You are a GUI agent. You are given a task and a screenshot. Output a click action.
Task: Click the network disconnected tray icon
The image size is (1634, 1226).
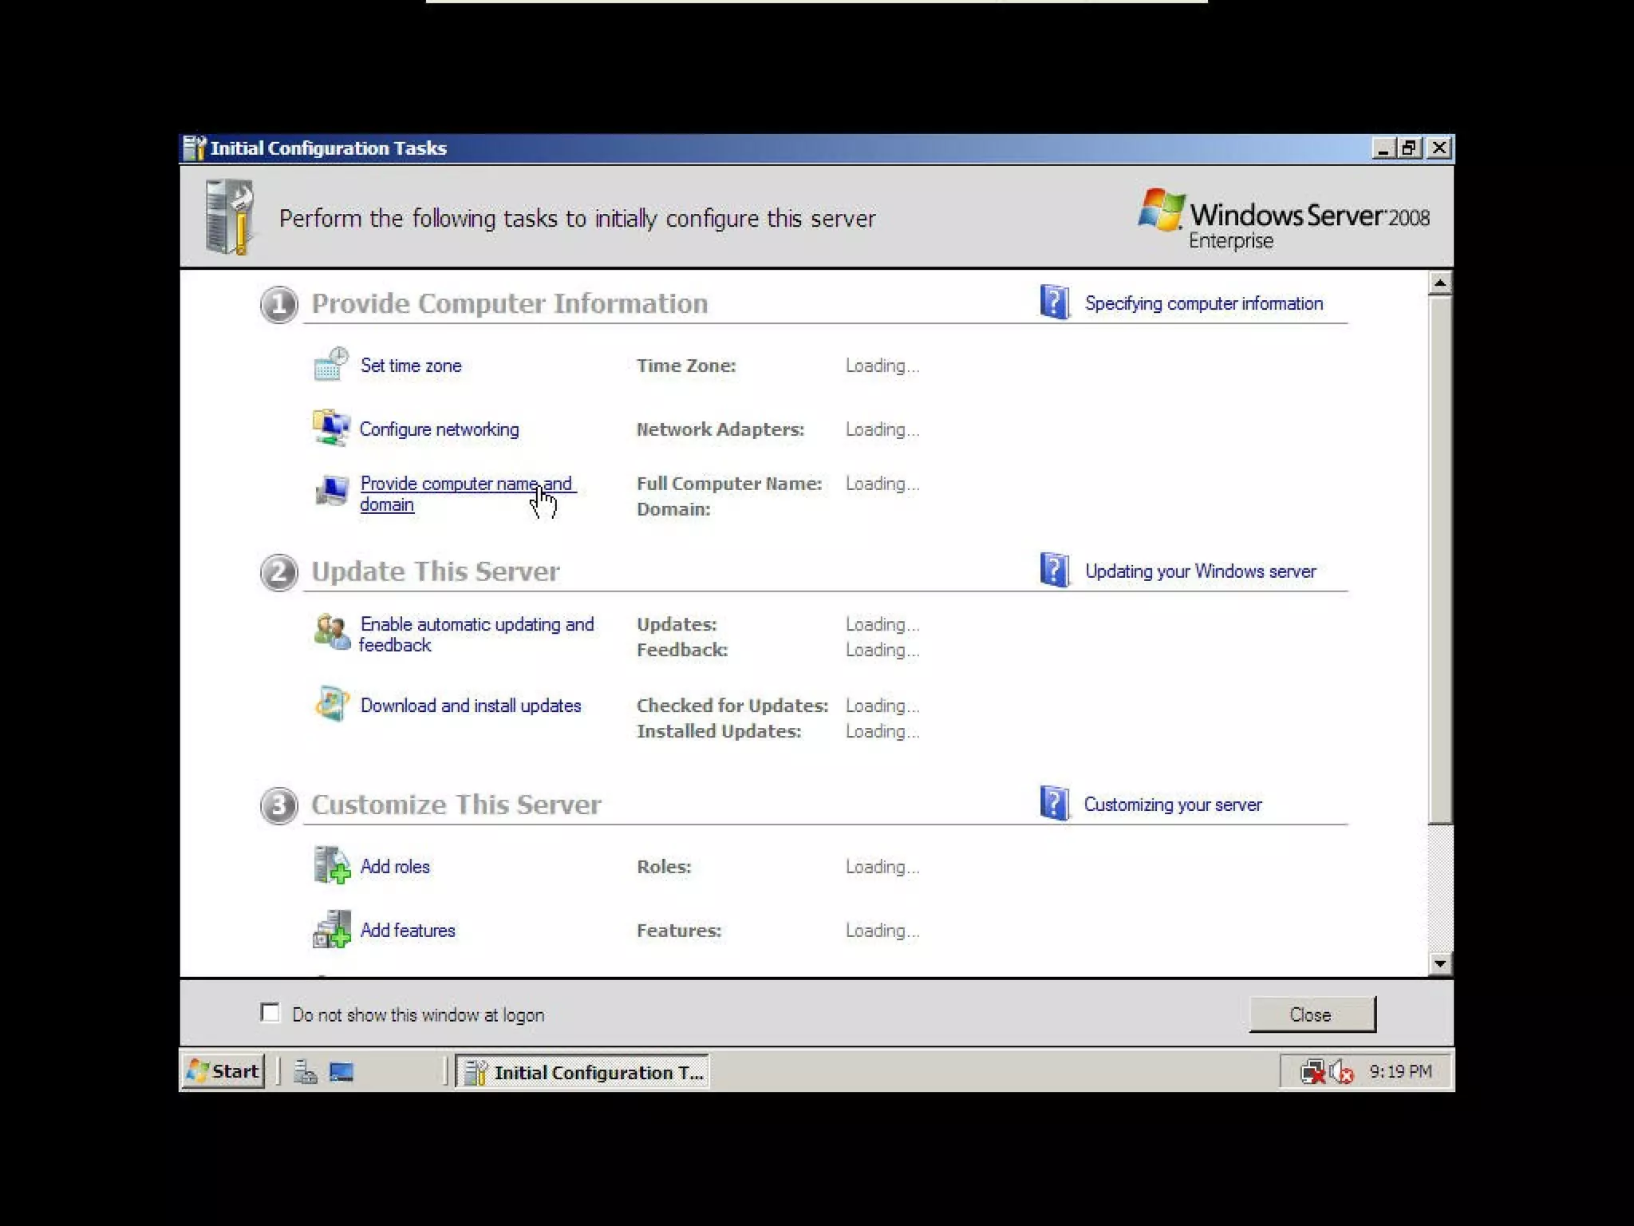coord(1312,1072)
